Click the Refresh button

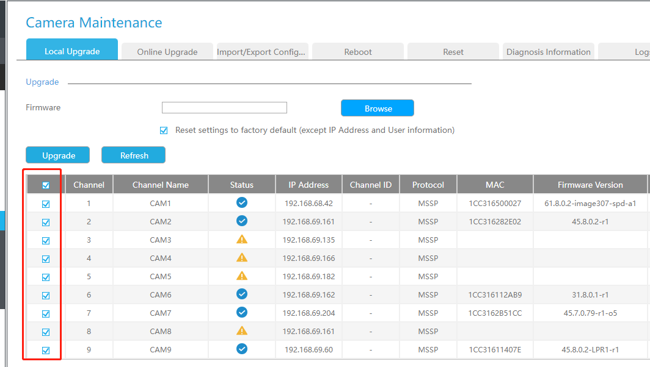pyautogui.click(x=133, y=155)
